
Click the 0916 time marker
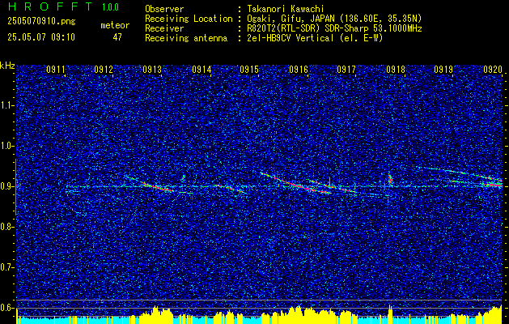click(299, 70)
